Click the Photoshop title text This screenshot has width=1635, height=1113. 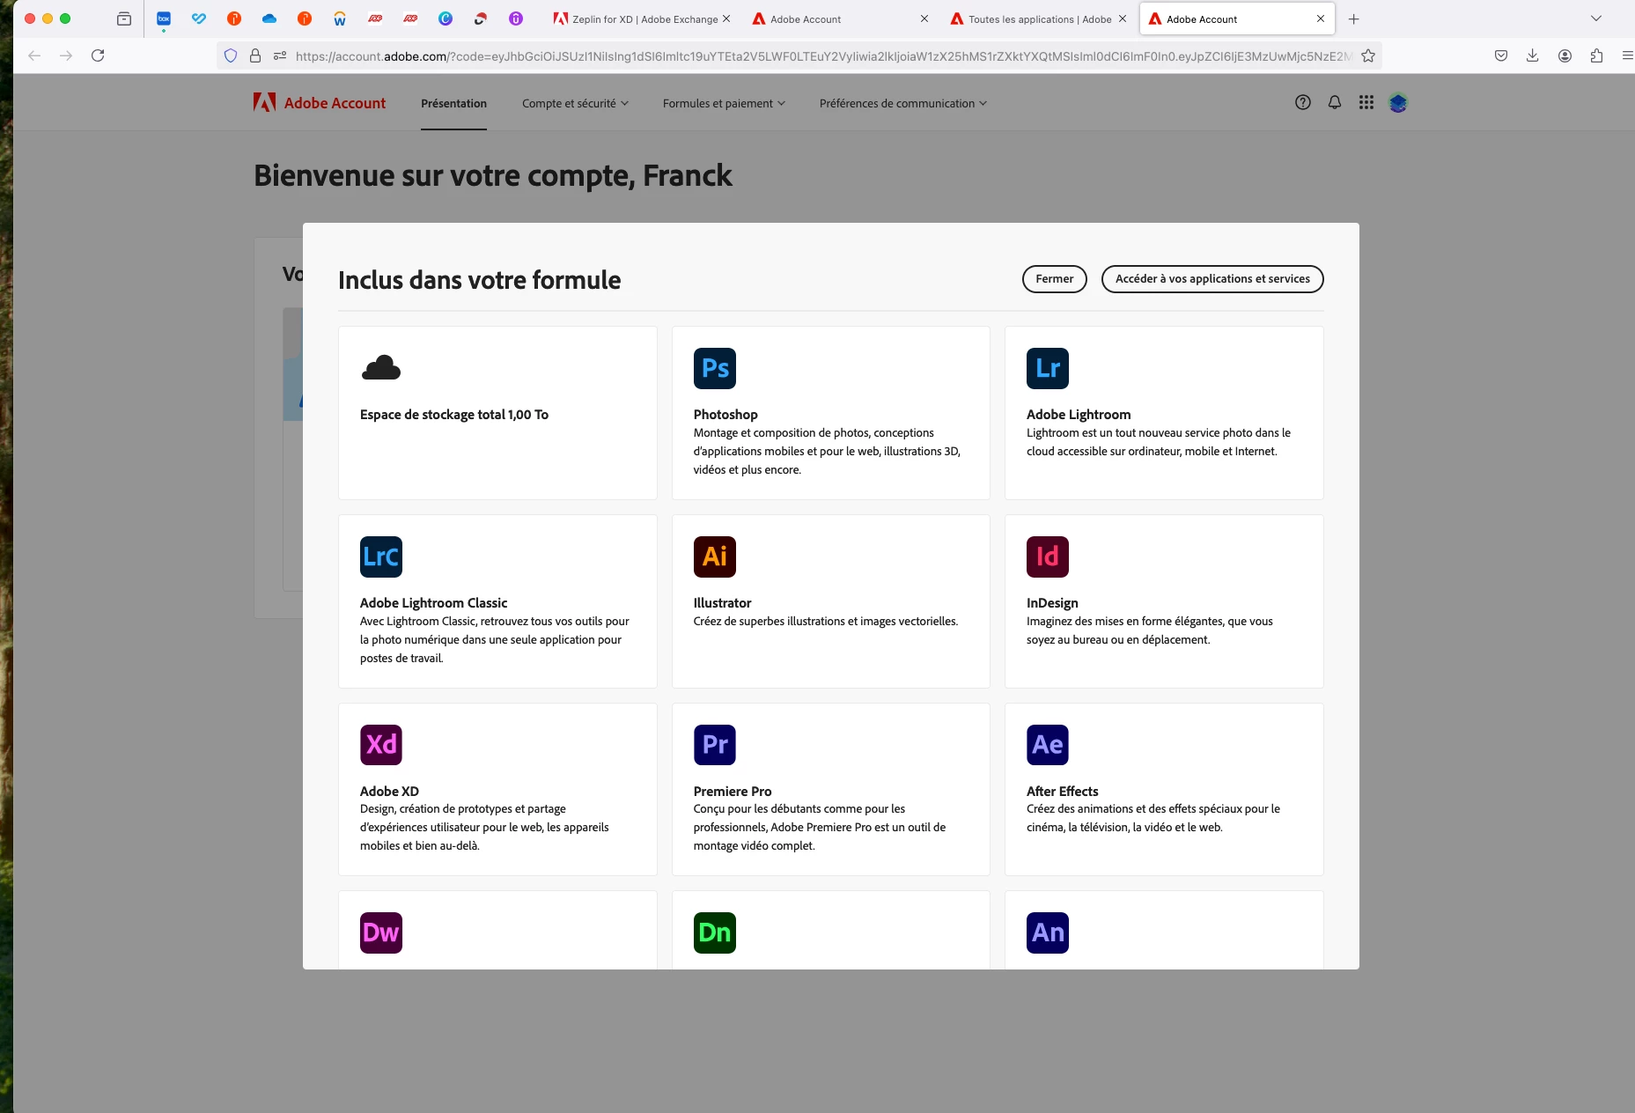pyautogui.click(x=725, y=415)
